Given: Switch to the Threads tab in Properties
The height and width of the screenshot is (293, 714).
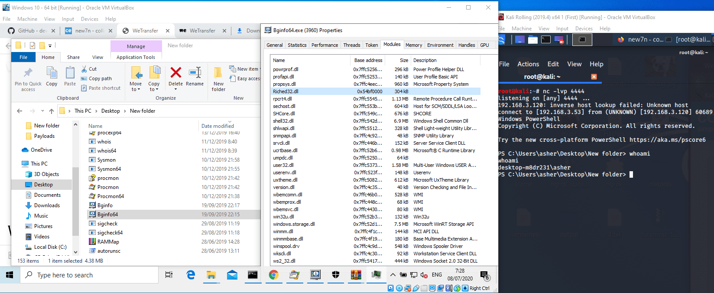Looking at the screenshot, I should pos(352,45).
